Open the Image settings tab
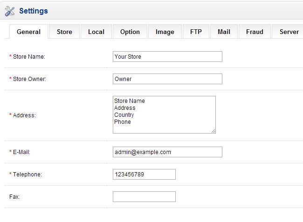Screen dimensions: 303x222 pyautogui.click(x=165, y=32)
